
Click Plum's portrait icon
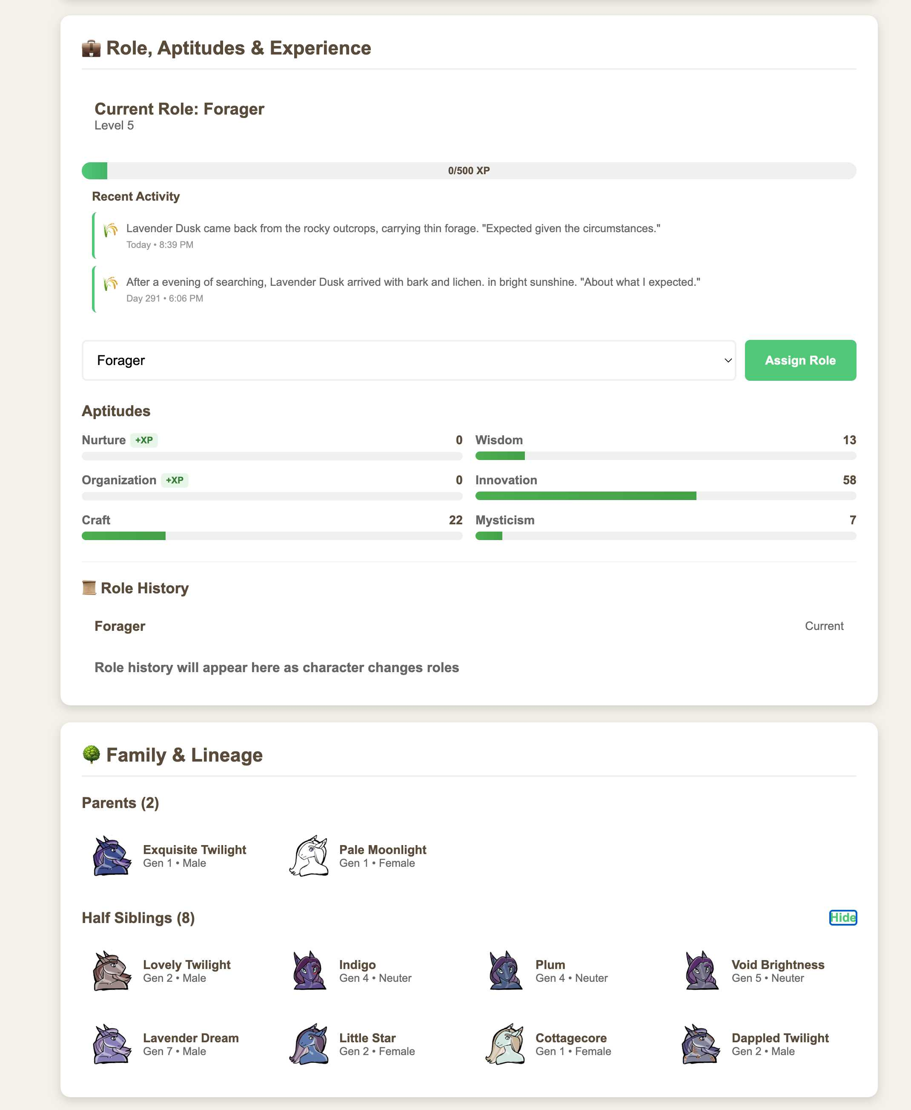point(505,971)
